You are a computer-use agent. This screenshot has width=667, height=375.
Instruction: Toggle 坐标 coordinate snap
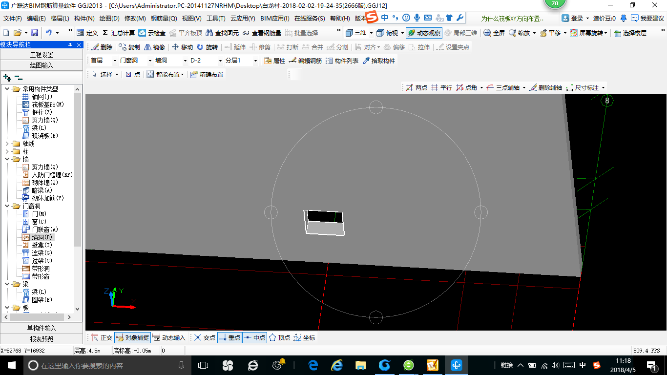pyautogui.click(x=304, y=337)
